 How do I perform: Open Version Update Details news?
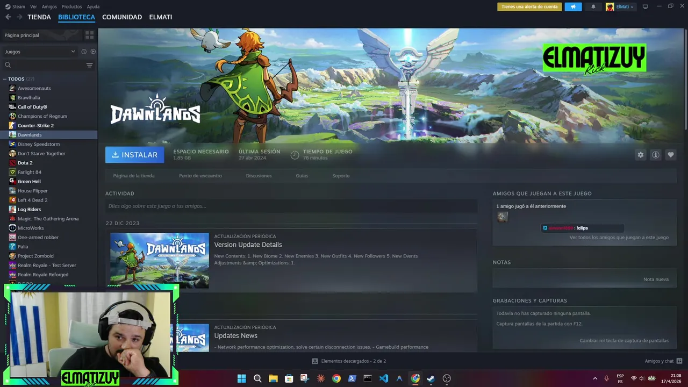point(248,245)
